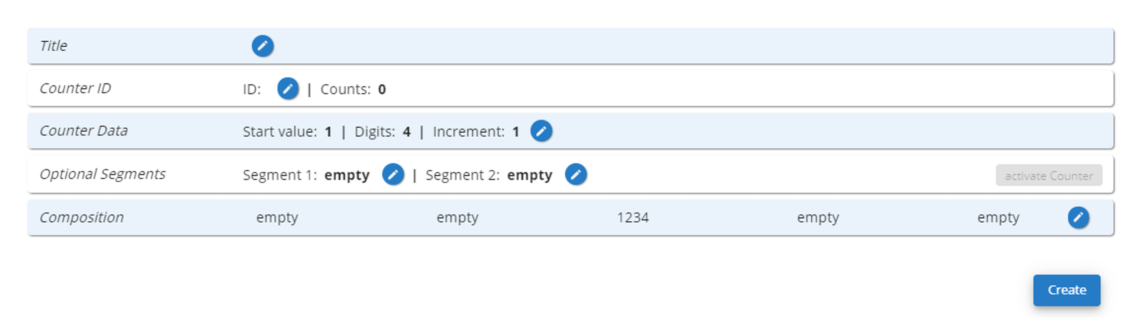1142x334 pixels.
Task: Edit the Title field
Action: [x=263, y=45]
